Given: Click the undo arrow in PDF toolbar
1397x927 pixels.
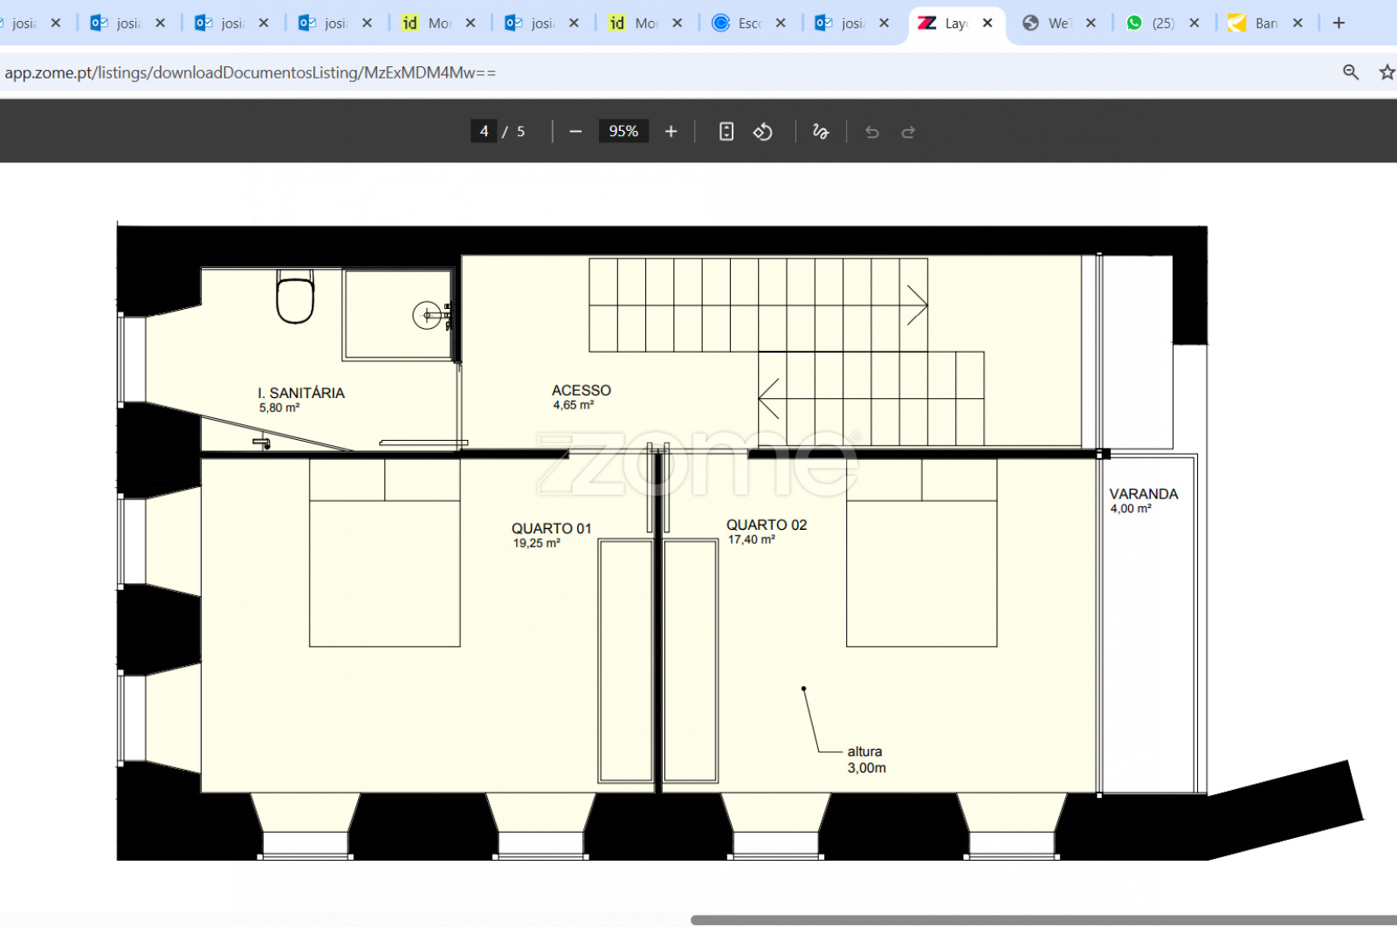Looking at the screenshot, I should point(871,132).
